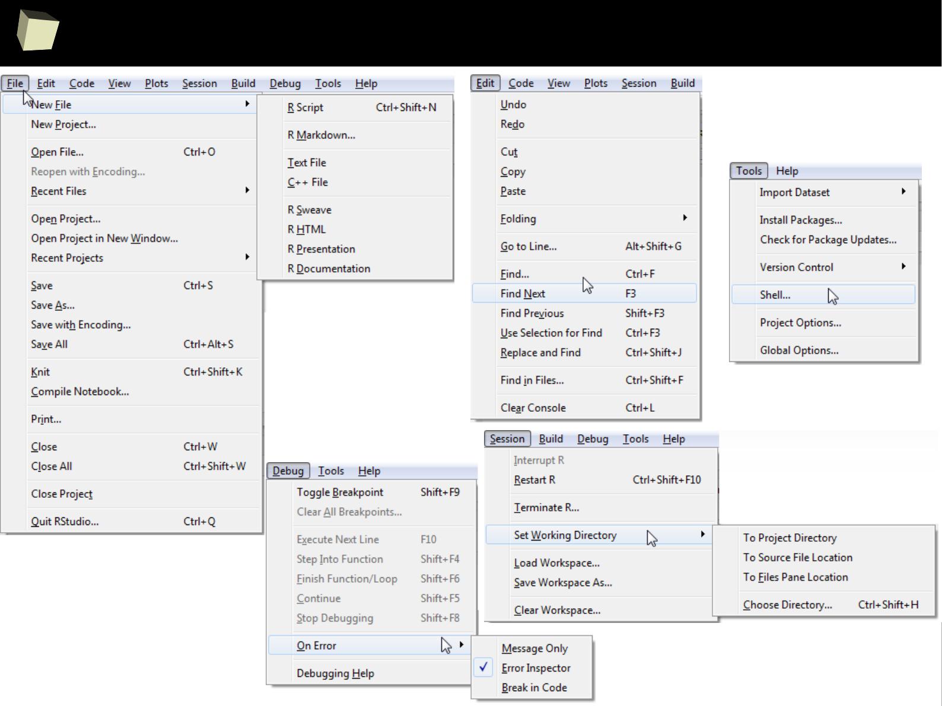Choose Copy in the Edit menu
This screenshot has height=706, width=942.
513,171
